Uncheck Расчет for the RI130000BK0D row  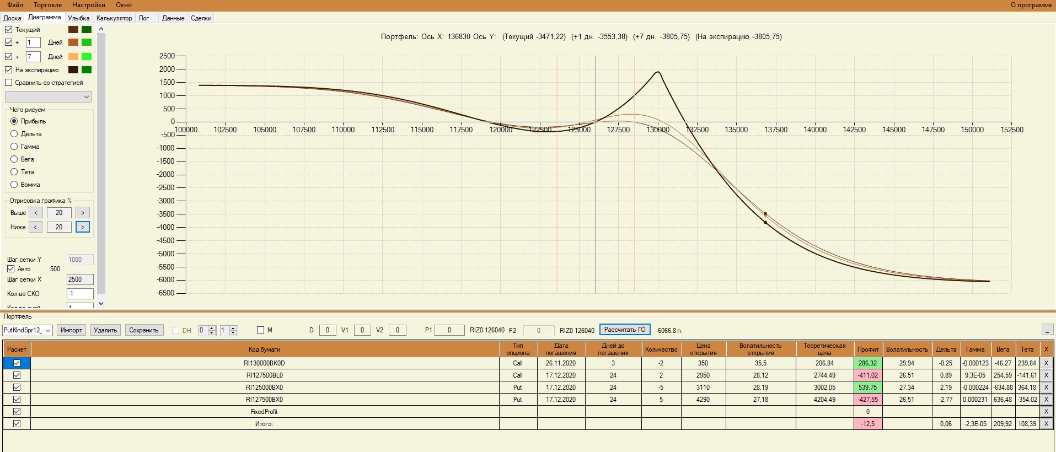coord(17,363)
